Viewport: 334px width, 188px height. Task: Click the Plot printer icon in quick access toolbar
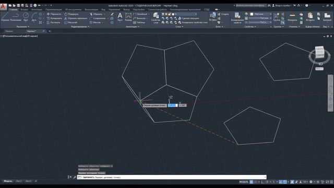pyautogui.click(x=35, y=6)
